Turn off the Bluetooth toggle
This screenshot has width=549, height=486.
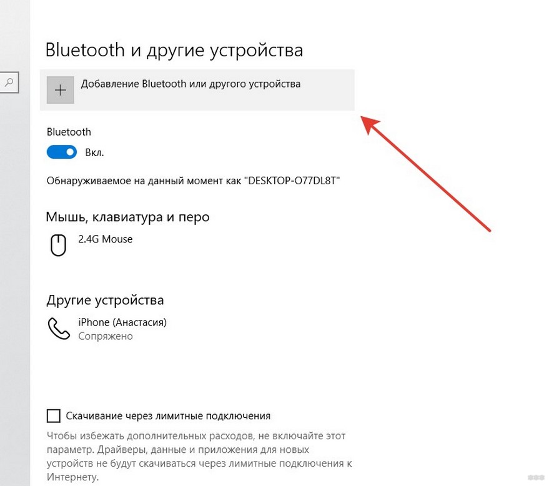[62, 152]
